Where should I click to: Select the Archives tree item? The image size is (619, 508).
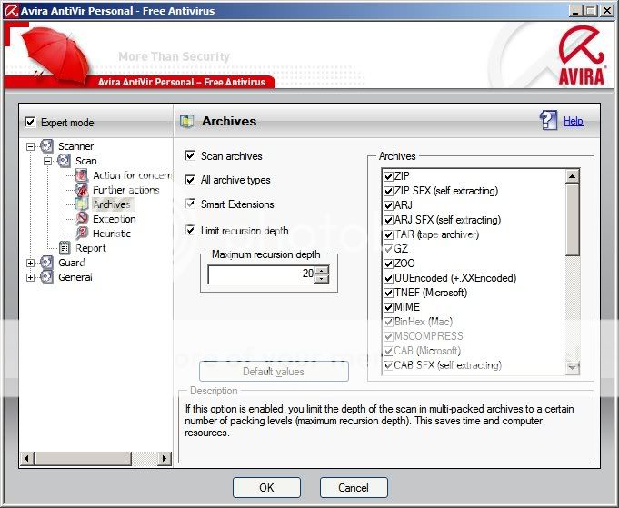[x=112, y=204]
